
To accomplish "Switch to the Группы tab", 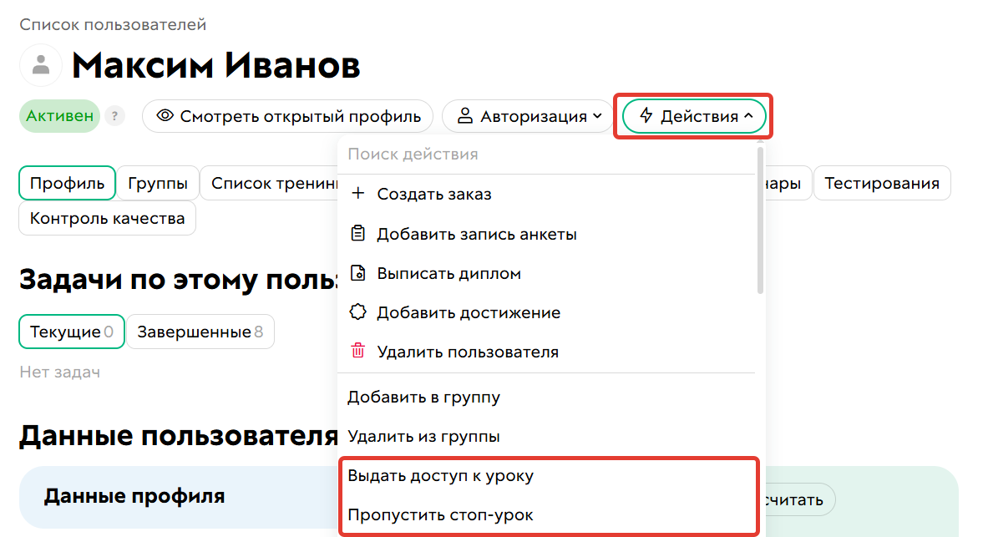I will 158,182.
